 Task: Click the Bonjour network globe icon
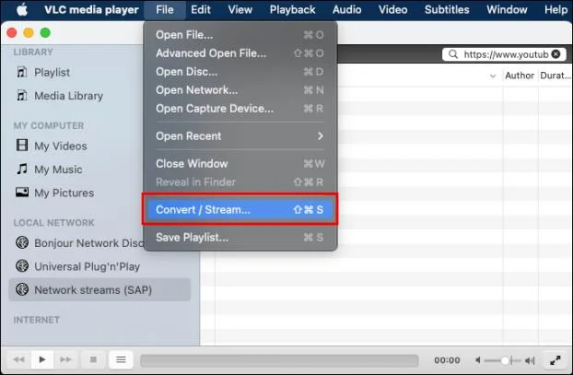coord(22,242)
